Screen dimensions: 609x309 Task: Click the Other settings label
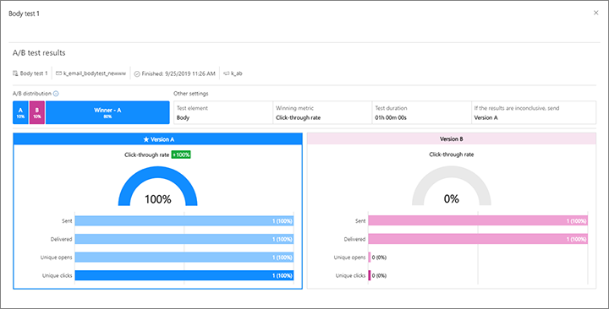[190, 94]
